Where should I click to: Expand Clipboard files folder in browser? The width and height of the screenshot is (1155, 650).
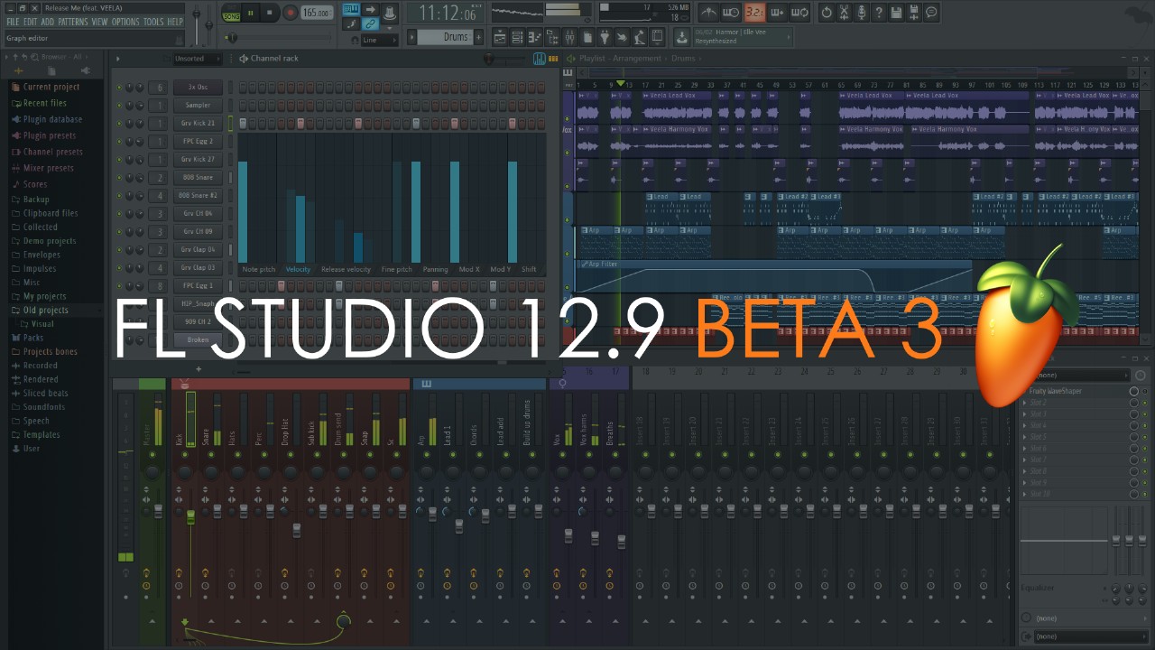(x=51, y=213)
